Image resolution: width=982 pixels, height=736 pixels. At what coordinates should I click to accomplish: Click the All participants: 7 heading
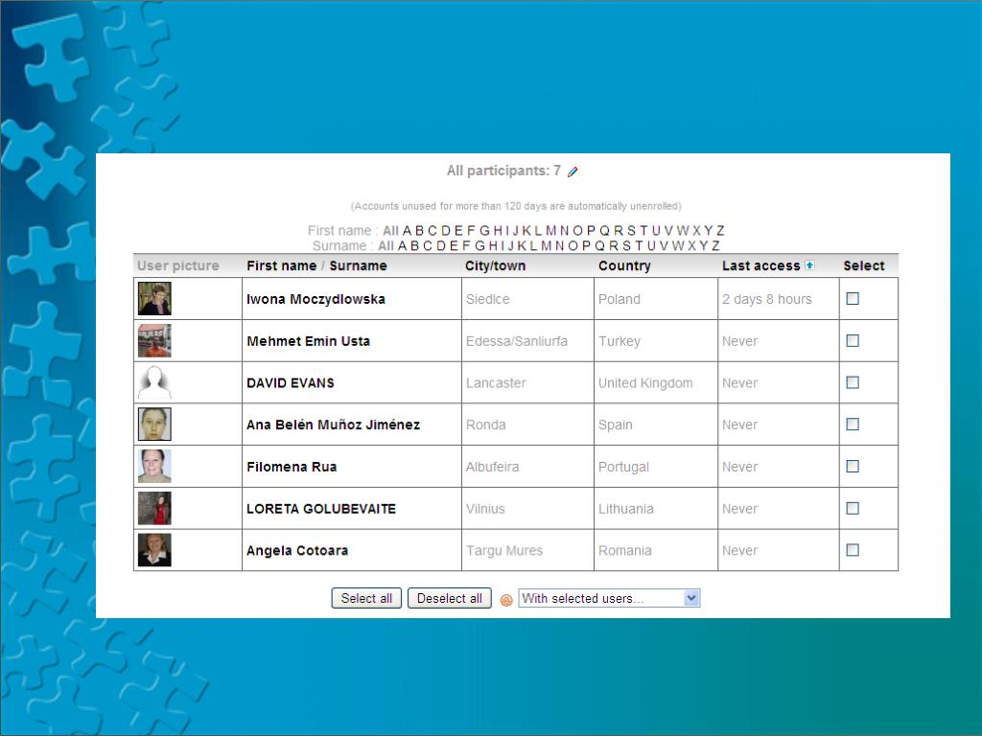click(503, 171)
